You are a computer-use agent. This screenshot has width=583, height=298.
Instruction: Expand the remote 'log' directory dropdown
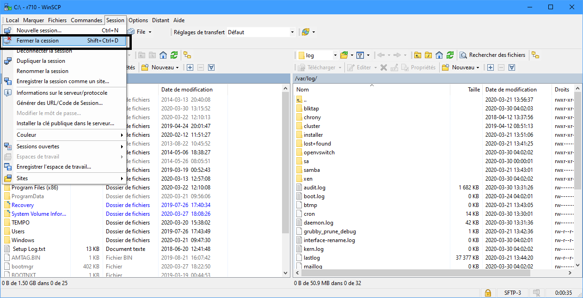point(335,55)
